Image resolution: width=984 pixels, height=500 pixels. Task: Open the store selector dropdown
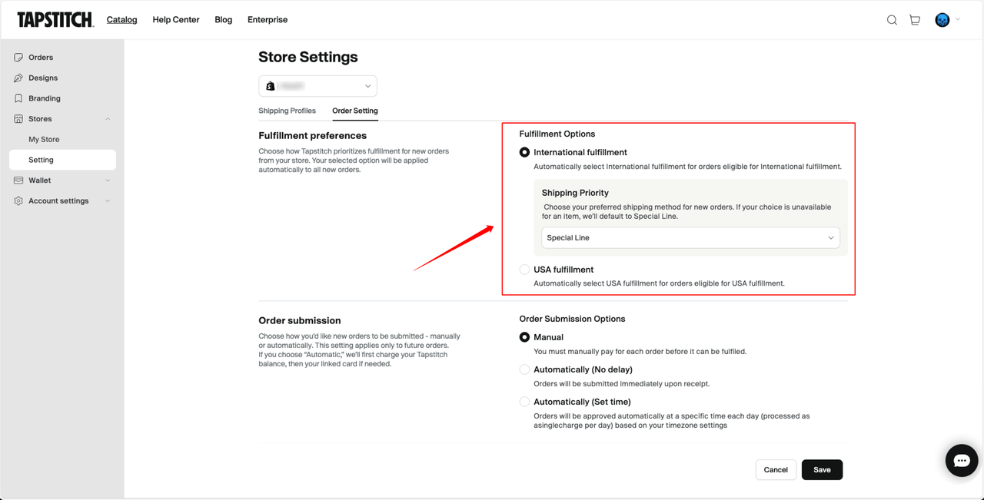(317, 86)
